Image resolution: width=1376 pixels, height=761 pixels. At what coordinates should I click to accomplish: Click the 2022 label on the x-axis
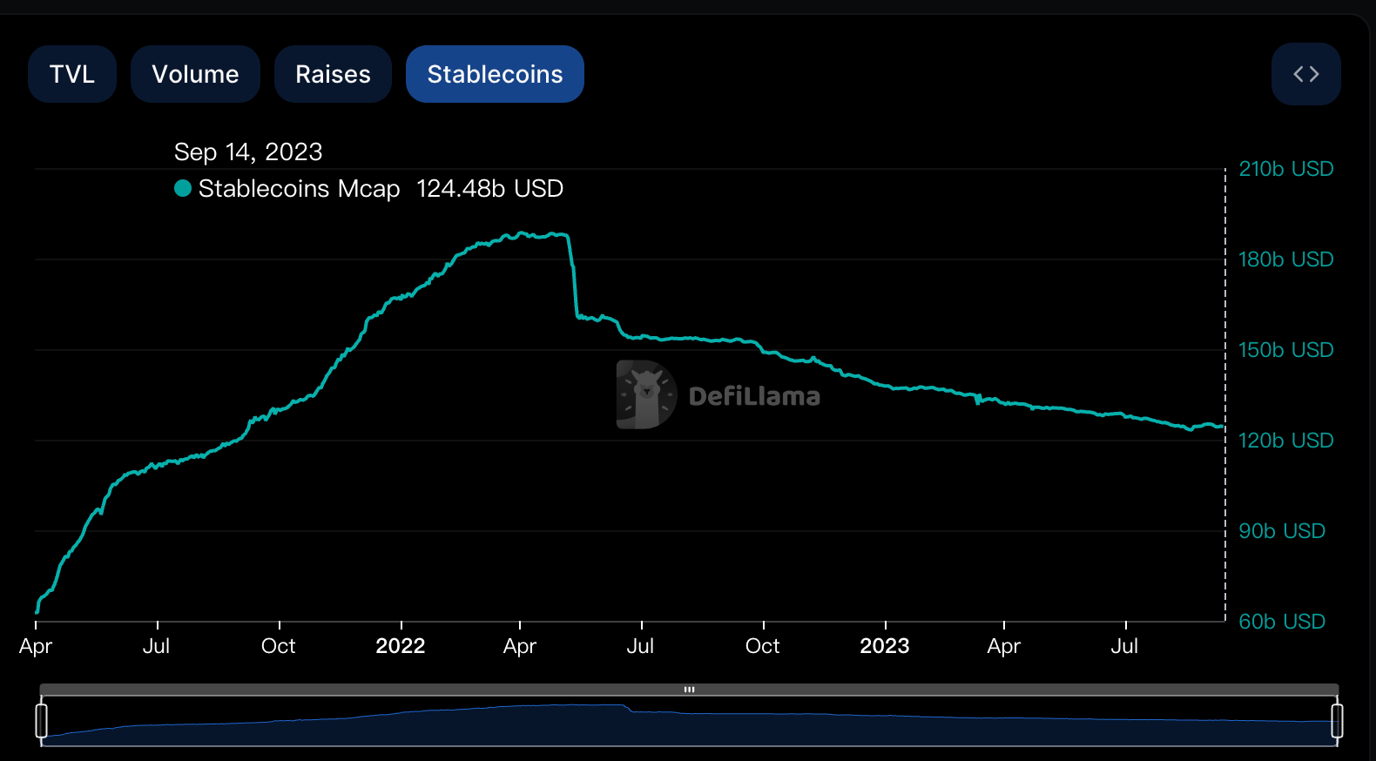click(401, 646)
